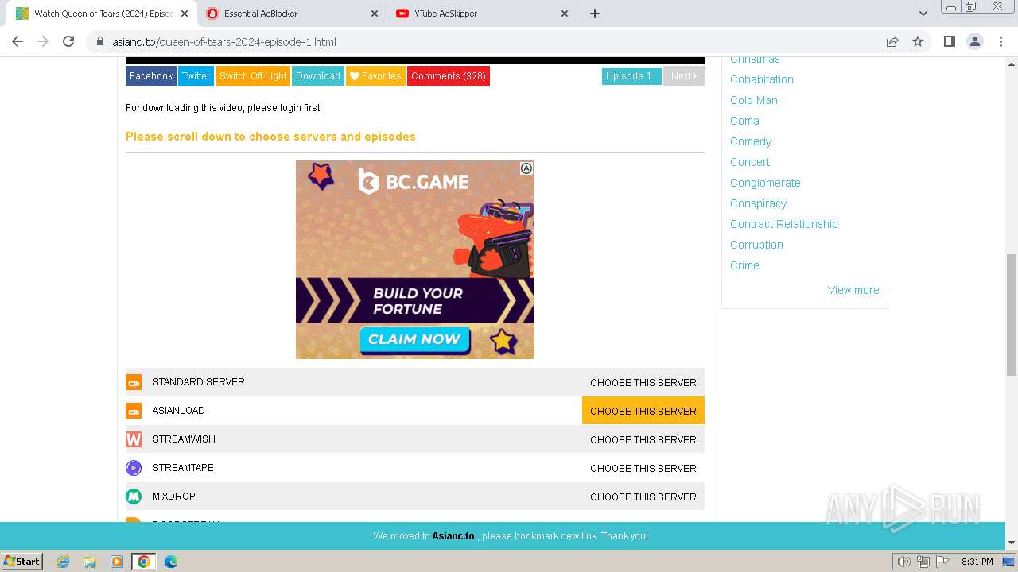Click the MIXDROP server icon
The width and height of the screenshot is (1018, 572).
134,497
